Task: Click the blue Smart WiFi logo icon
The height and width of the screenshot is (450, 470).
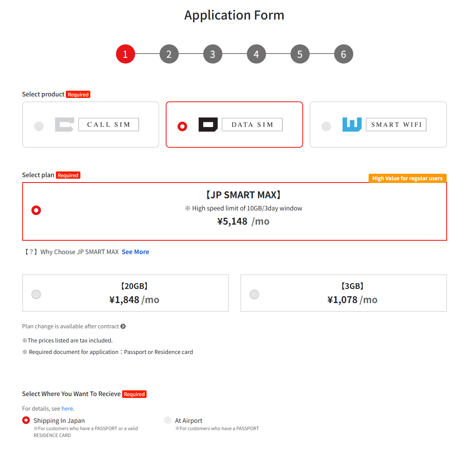Action: pos(352,125)
